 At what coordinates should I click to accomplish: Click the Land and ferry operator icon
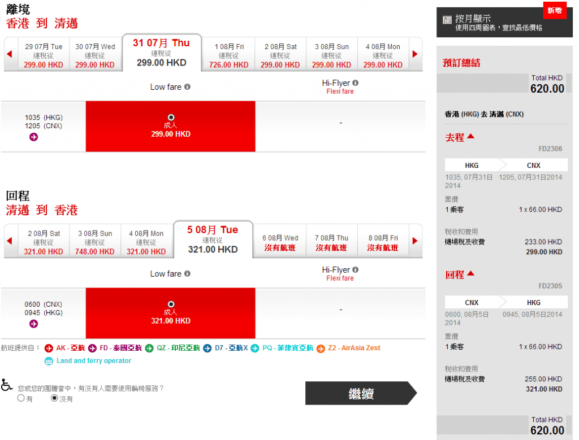[49, 361]
